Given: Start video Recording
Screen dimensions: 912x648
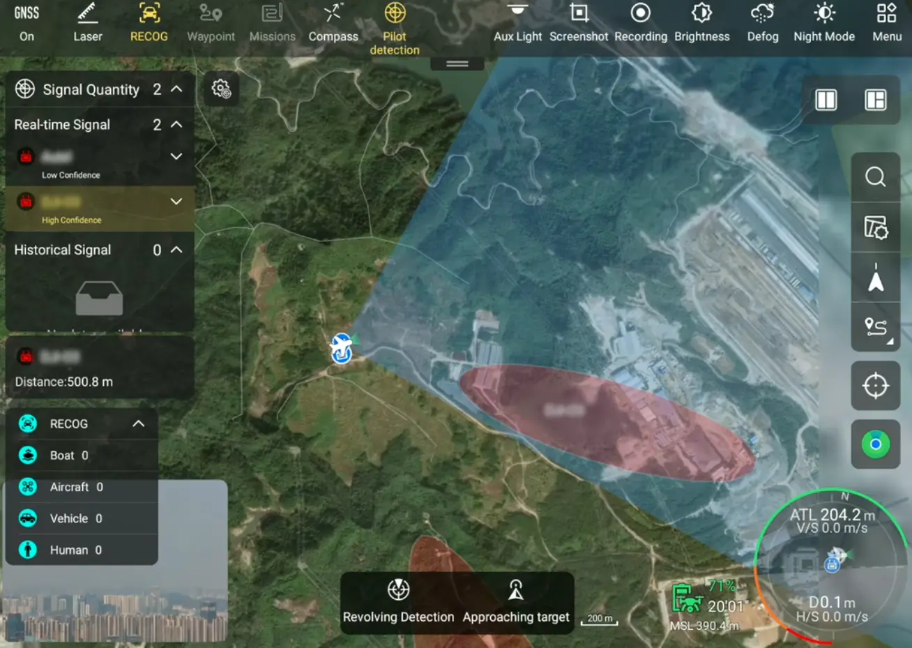Looking at the screenshot, I should pyautogui.click(x=640, y=23).
